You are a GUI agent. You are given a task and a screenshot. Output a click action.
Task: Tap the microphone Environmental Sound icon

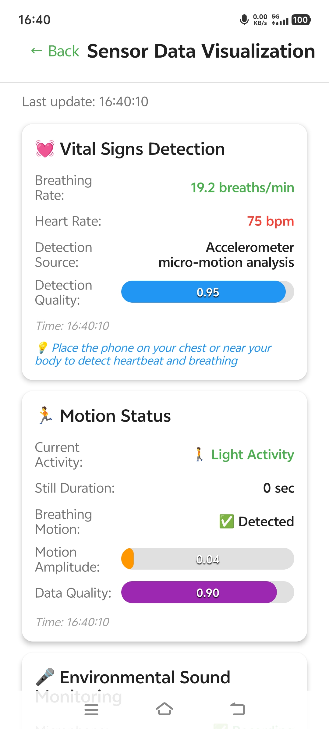tap(45, 677)
